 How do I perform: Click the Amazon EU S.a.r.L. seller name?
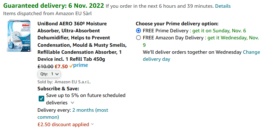click(x=73, y=82)
